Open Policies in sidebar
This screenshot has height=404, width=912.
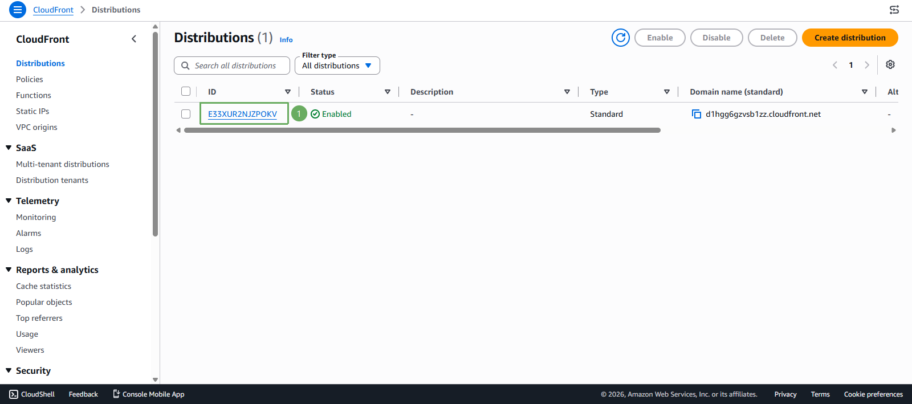click(x=30, y=79)
